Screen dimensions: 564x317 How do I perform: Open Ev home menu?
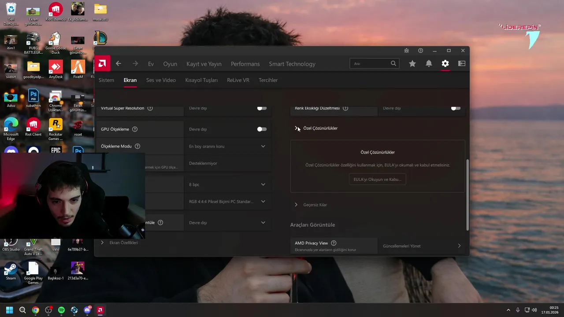[151, 64]
